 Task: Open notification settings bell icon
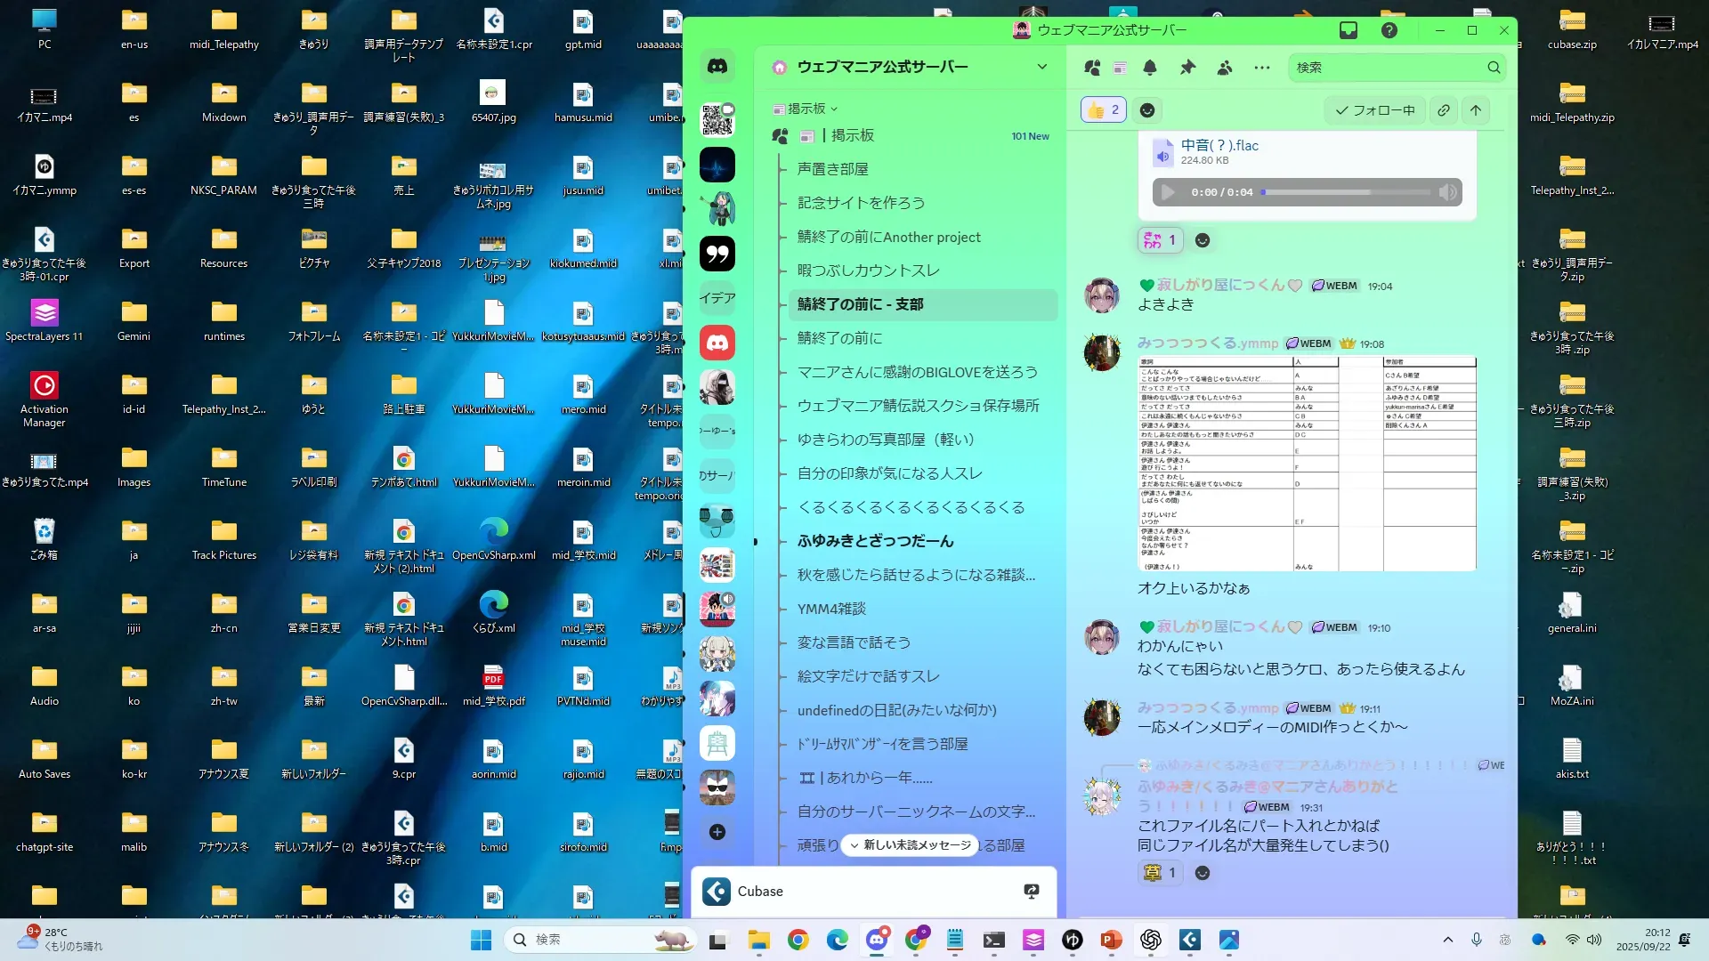point(1150,68)
